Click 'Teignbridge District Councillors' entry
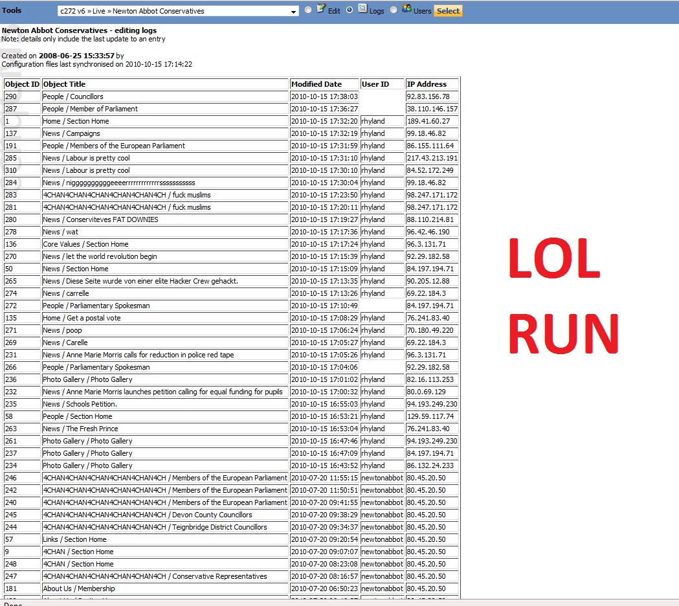Viewport: 679px width, 606px height. 155,527
